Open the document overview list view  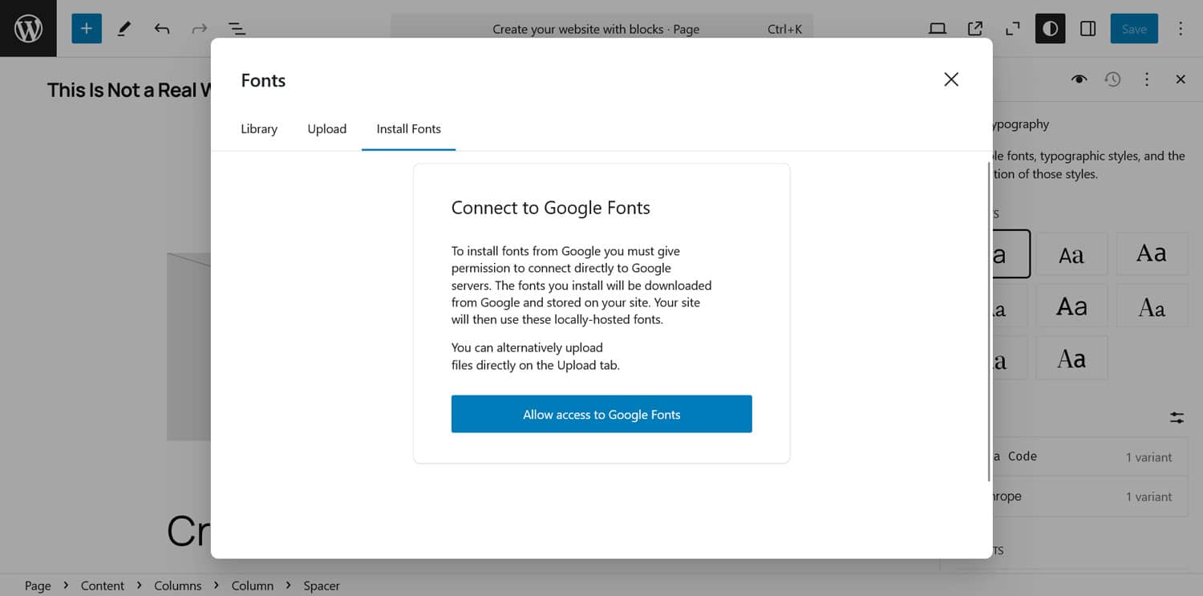237,29
